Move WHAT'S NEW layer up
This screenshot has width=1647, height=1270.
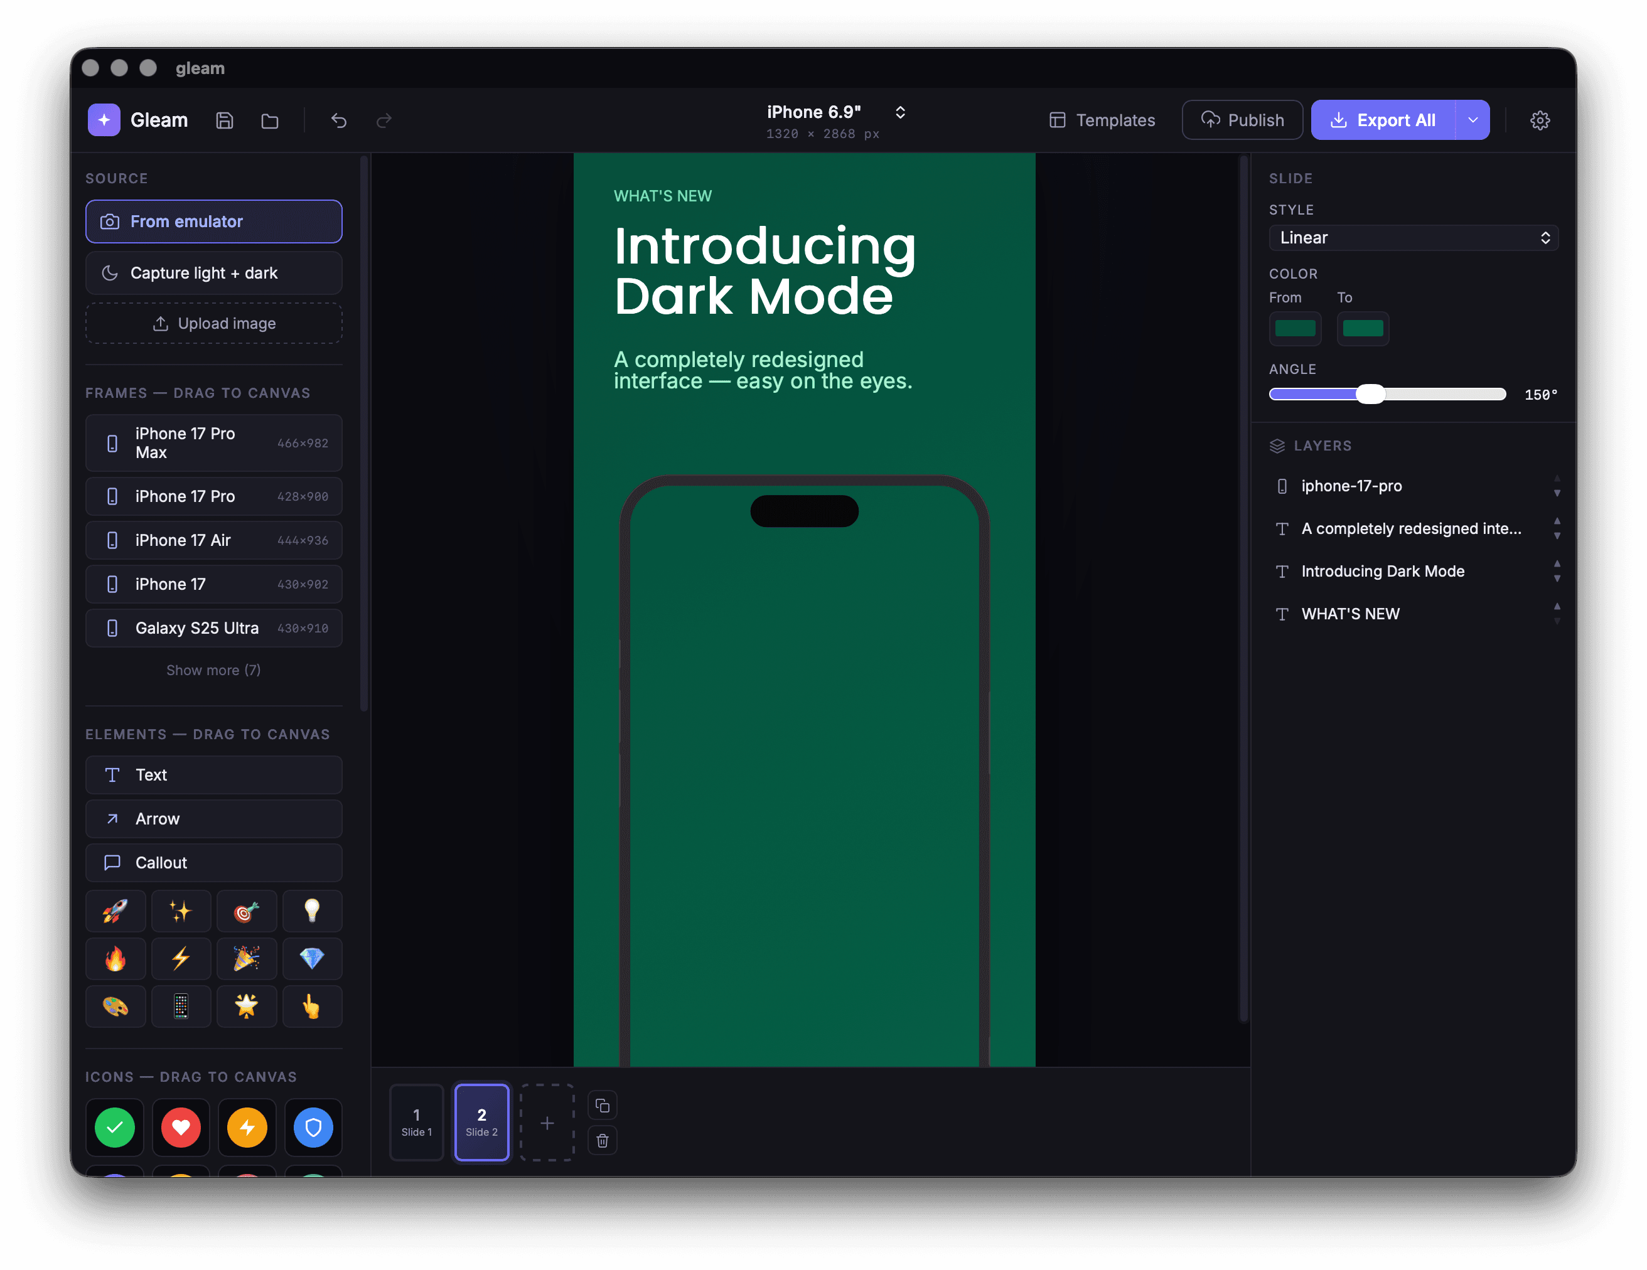pos(1557,606)
